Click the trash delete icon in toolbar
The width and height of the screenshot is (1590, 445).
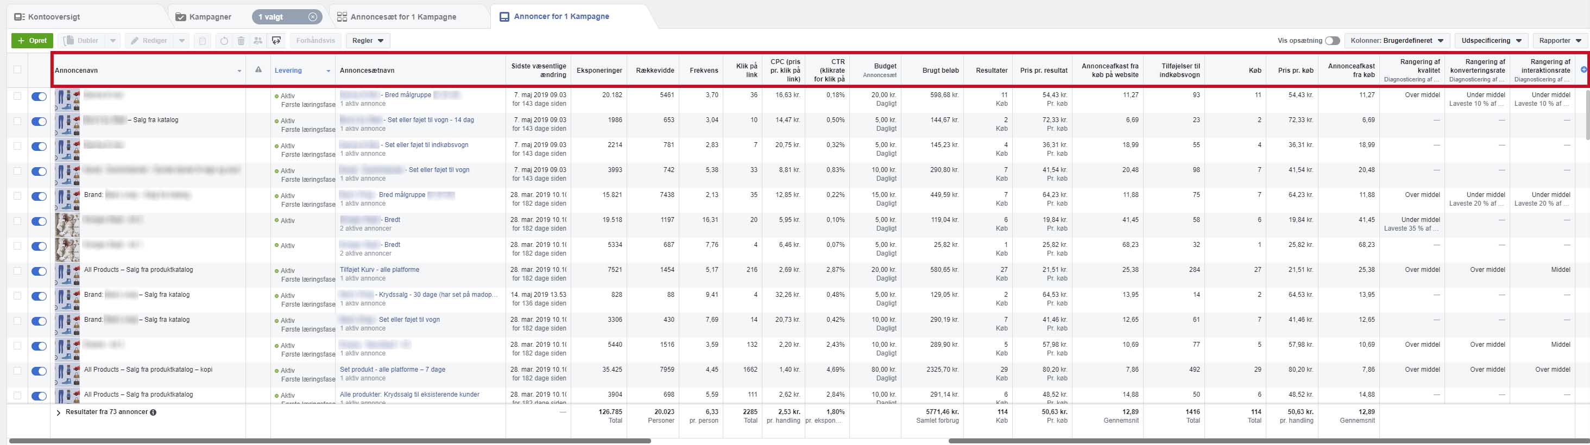point(241,41)
